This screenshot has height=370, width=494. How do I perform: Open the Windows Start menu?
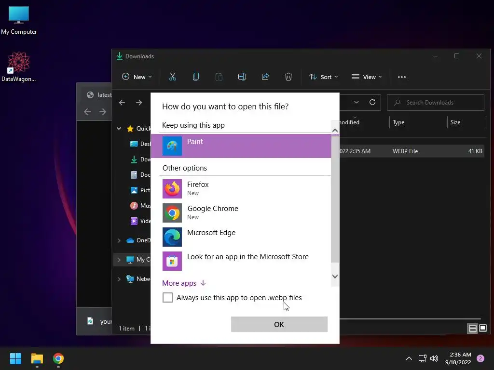click(x=15, y=358)
